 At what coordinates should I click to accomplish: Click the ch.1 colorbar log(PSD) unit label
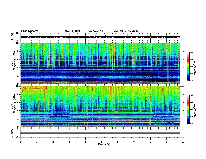coord(195,68)
